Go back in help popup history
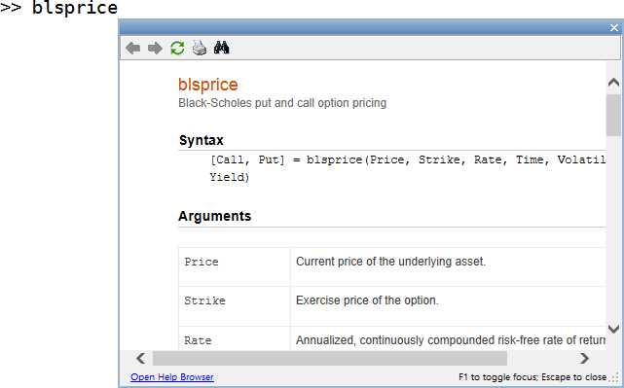 tap(132, 48)
